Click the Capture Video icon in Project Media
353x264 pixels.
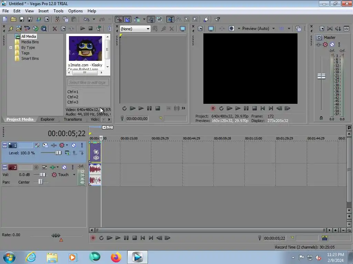(x=27, y=29)
